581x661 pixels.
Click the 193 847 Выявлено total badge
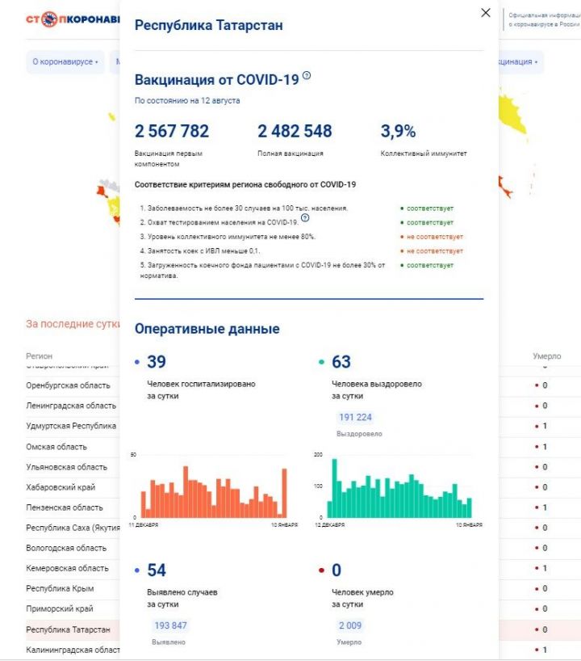[x=170, y=625]
